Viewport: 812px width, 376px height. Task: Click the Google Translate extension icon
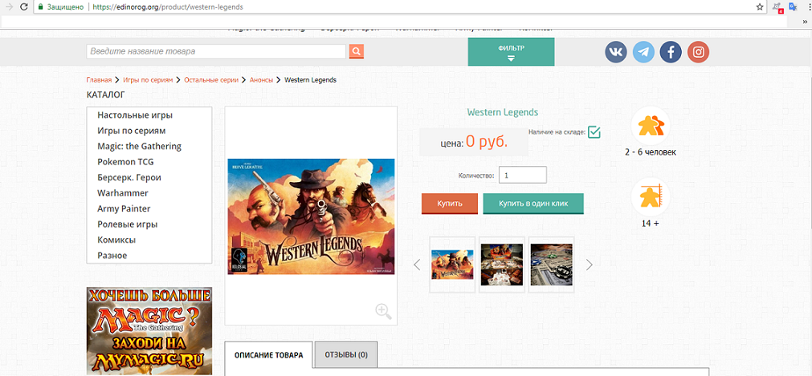point(793,7)
